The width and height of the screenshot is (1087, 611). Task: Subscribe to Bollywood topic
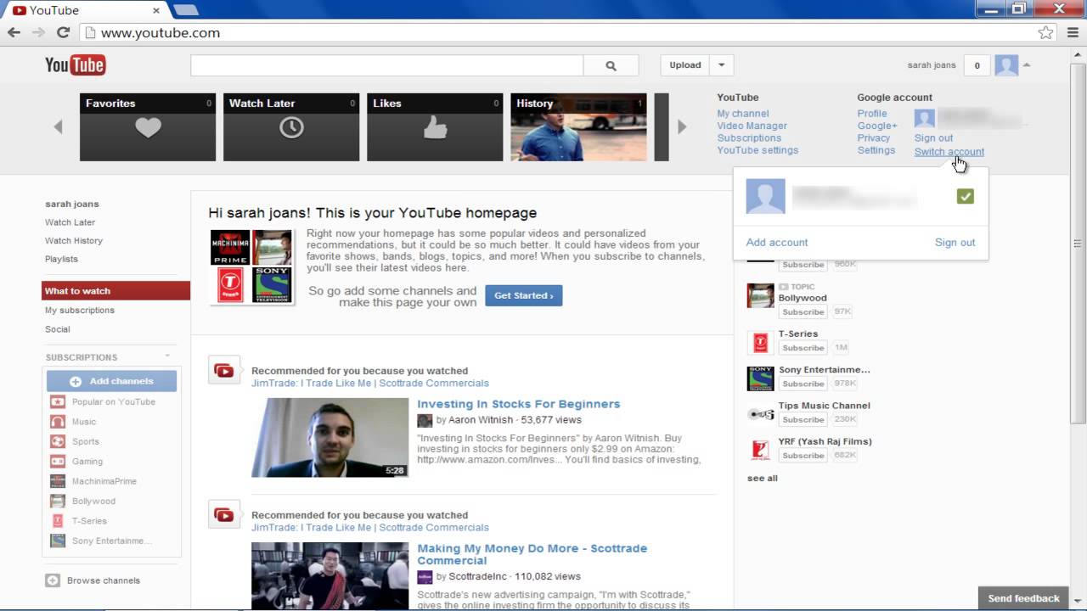803,311
